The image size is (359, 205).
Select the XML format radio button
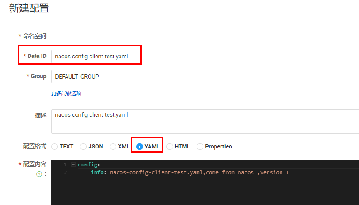tap(113, 147)
